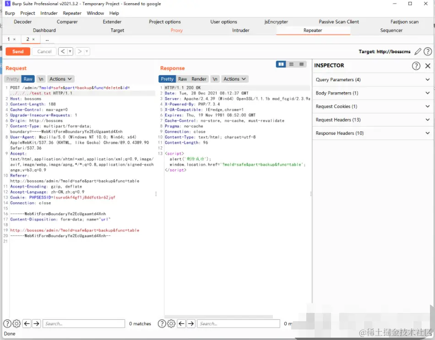This screenshot has height=340, width=435.
Task: Open back history dropdown arrow
Action: (x=70, y=51)
